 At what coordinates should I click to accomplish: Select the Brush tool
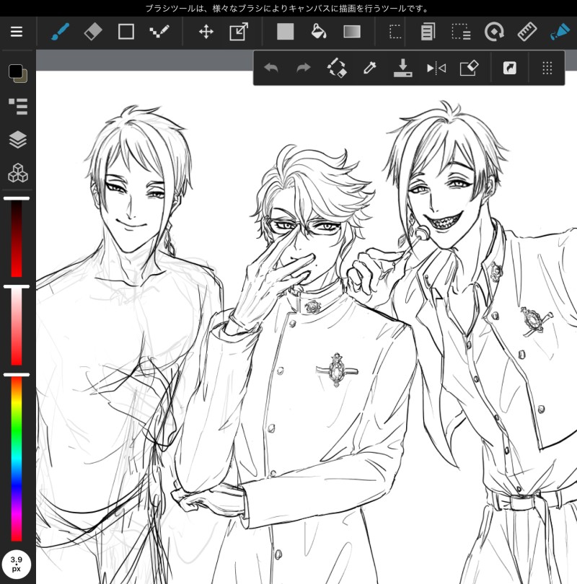point(60,32)
